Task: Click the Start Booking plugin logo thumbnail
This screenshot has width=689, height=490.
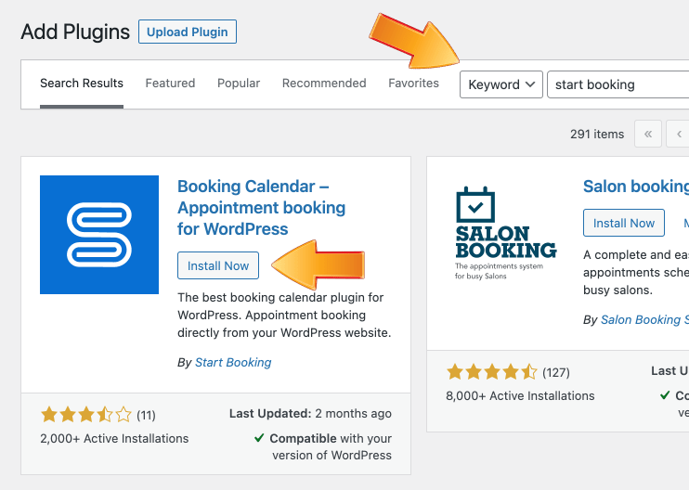Action: click(99, 235)
